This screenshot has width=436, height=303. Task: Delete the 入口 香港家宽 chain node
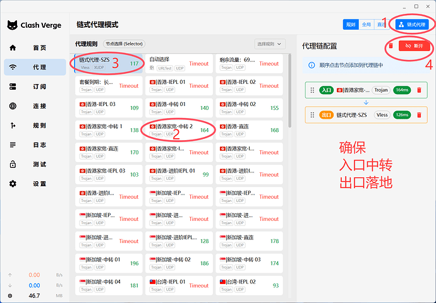[x=420, y=90]
